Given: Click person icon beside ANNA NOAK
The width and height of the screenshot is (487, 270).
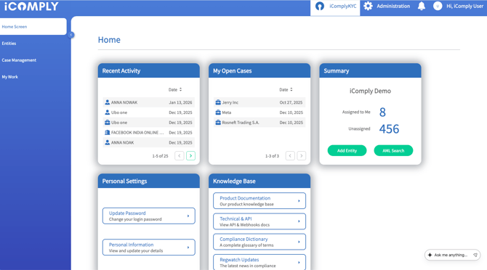Looking at the screenshot, I should tap(107, 142).
